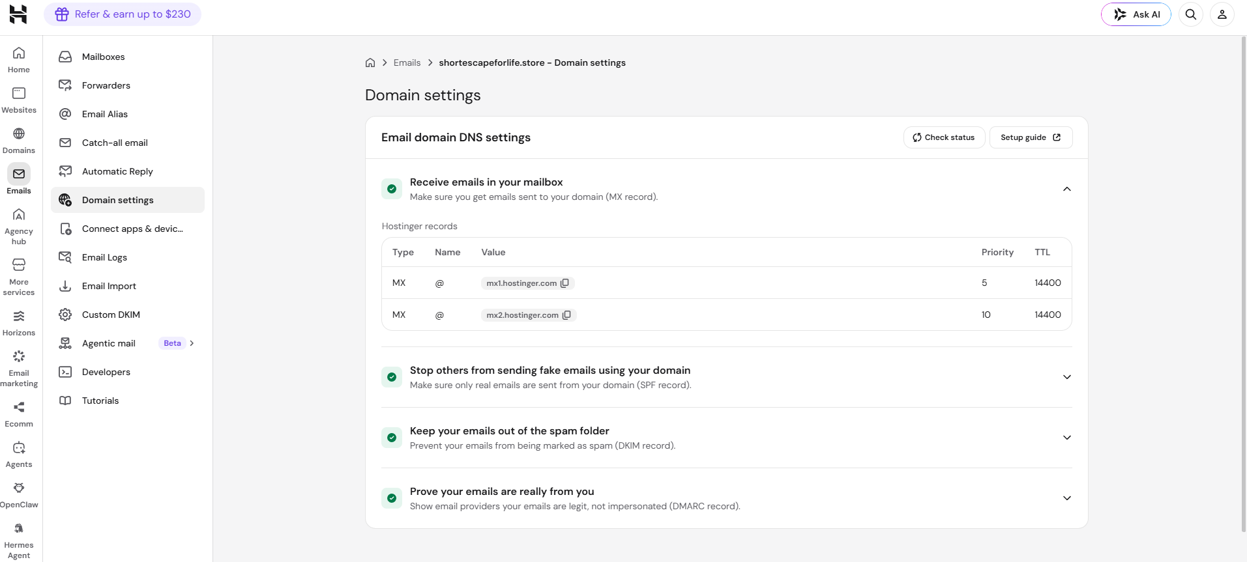The height and width of the screenshot is (562, 1247).
Task: Open the Horizons sidebar icon
Action: [x=19, y=316]
